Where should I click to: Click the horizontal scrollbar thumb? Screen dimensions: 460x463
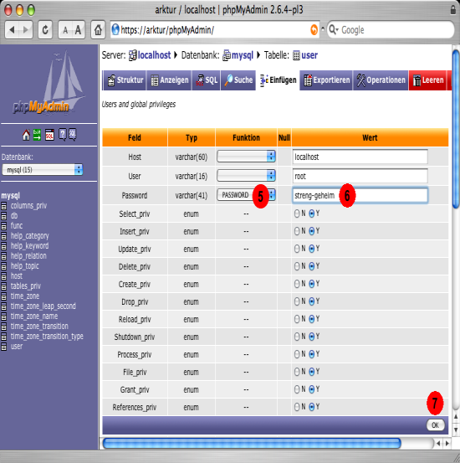(x=252, y=443)
